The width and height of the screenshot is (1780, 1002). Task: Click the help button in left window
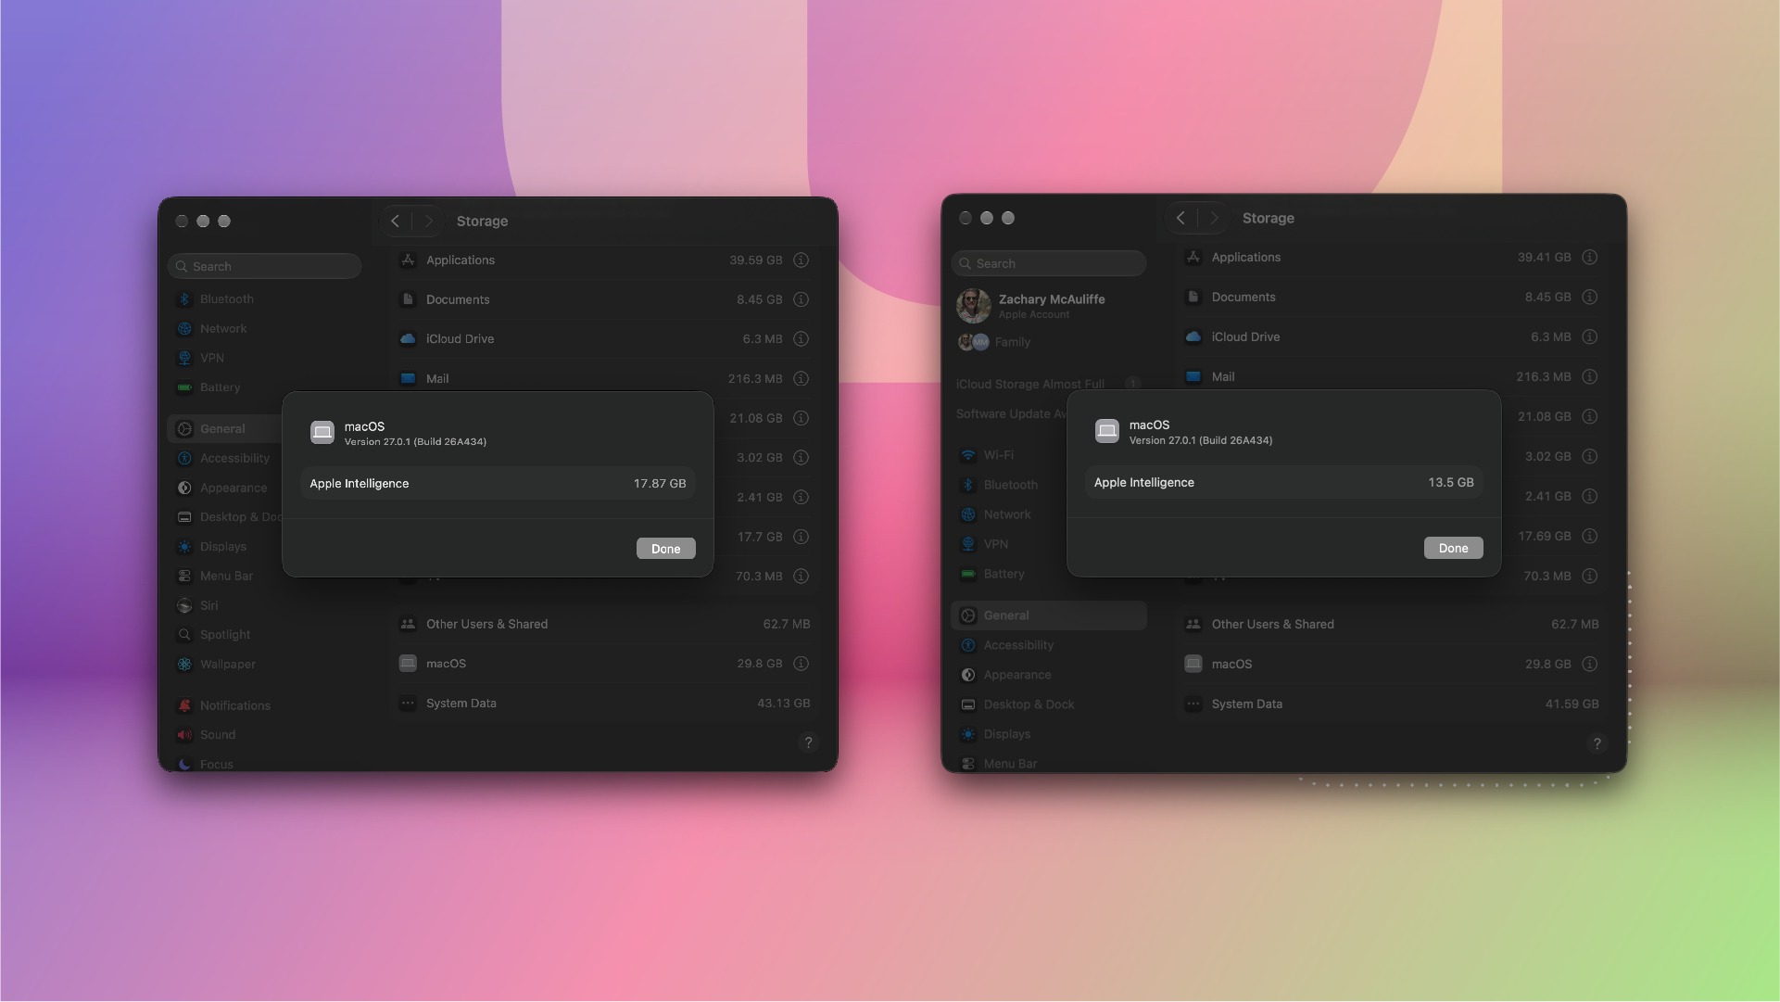coord(808,742)
